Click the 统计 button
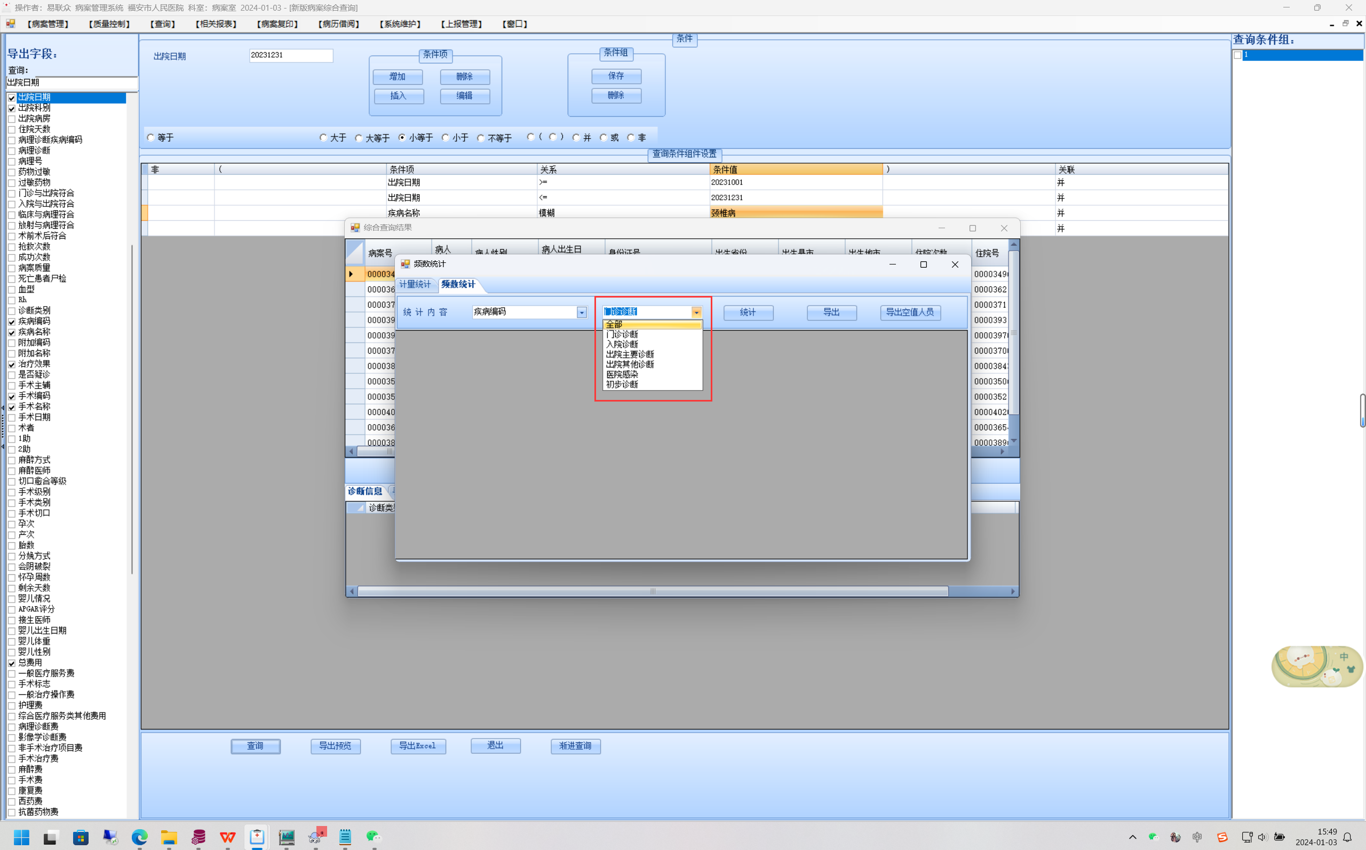This screenshot has height=850, width=1366. (x=748, y=312)
